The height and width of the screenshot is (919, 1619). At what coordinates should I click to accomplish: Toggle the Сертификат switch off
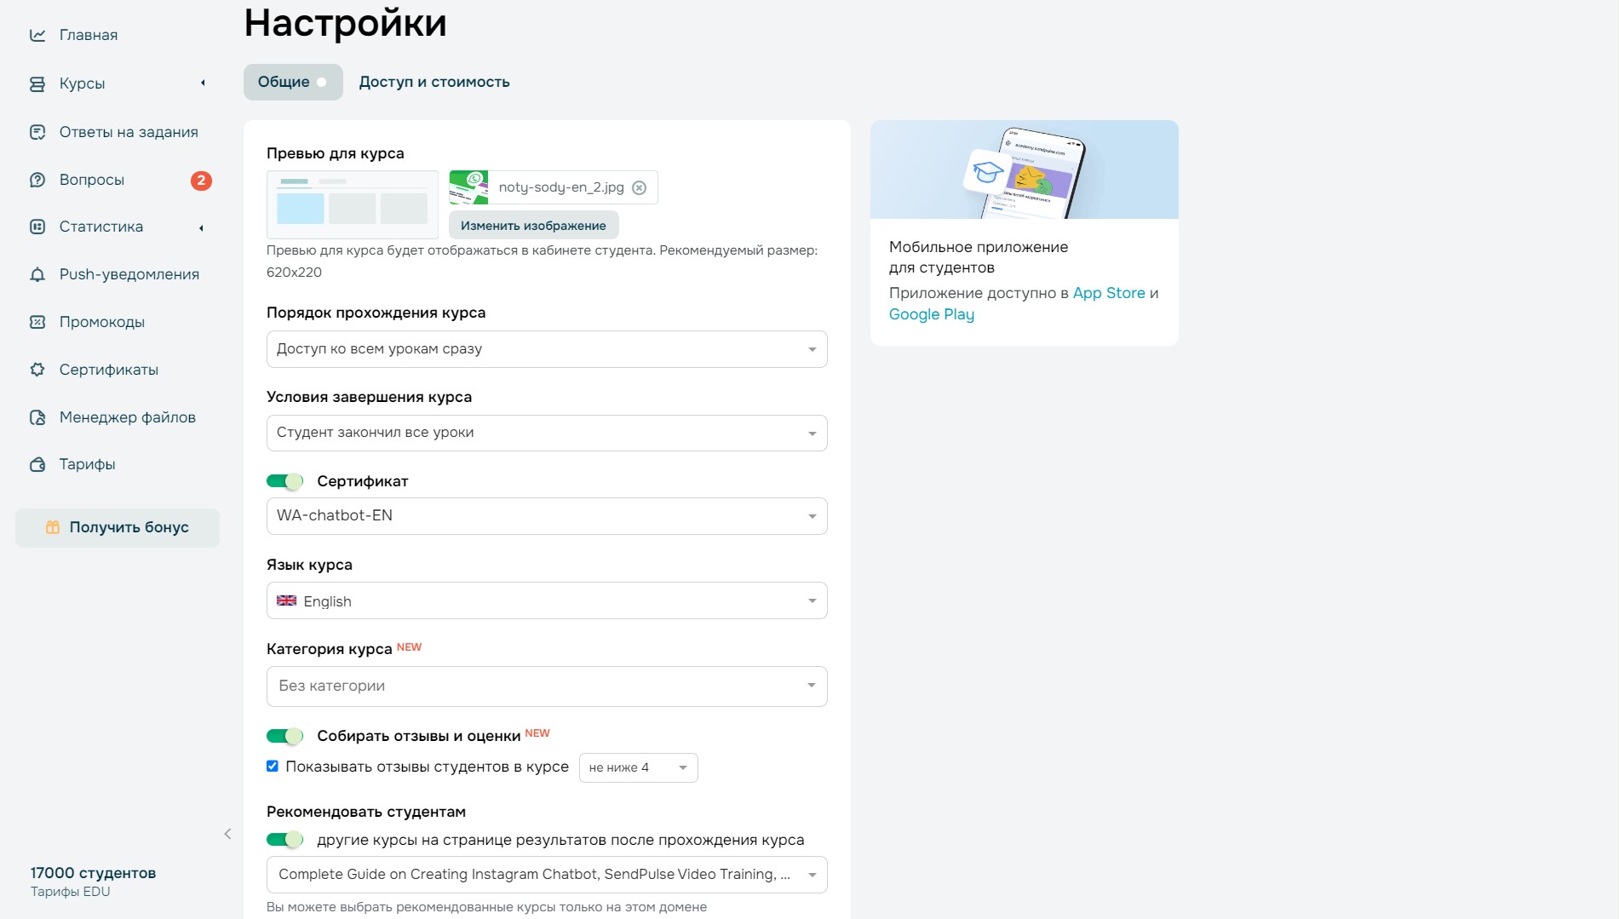point(284,481)
